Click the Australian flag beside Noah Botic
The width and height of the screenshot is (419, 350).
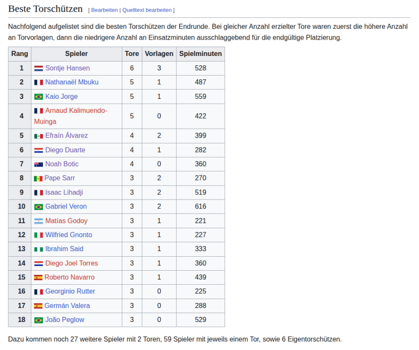(38, 164)
